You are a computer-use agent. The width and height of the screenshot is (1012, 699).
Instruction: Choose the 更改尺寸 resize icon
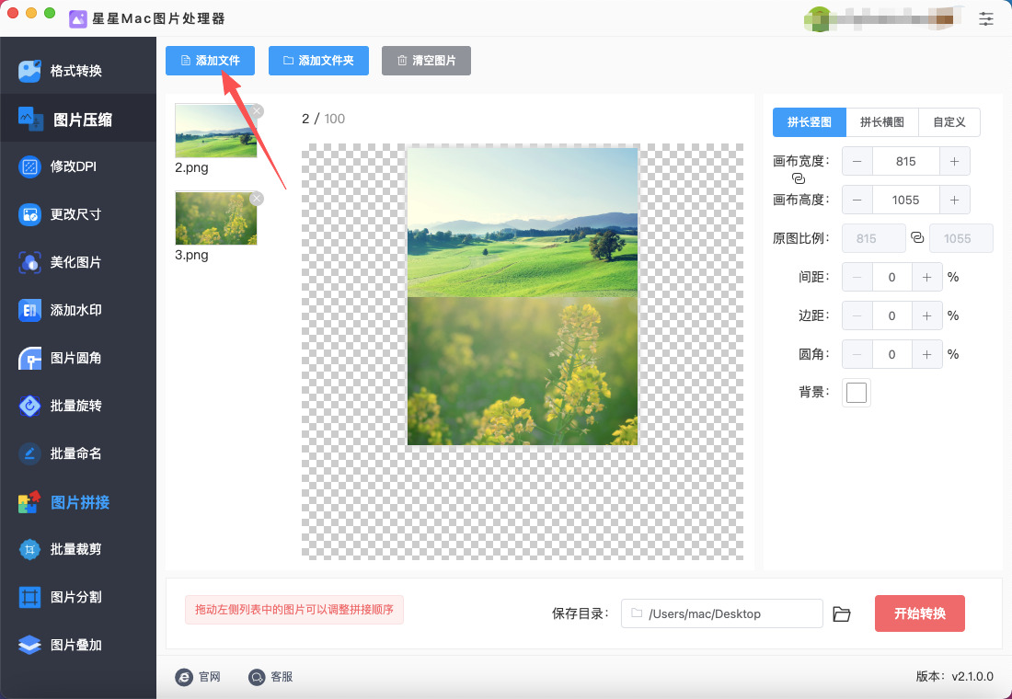coord(29,214)
